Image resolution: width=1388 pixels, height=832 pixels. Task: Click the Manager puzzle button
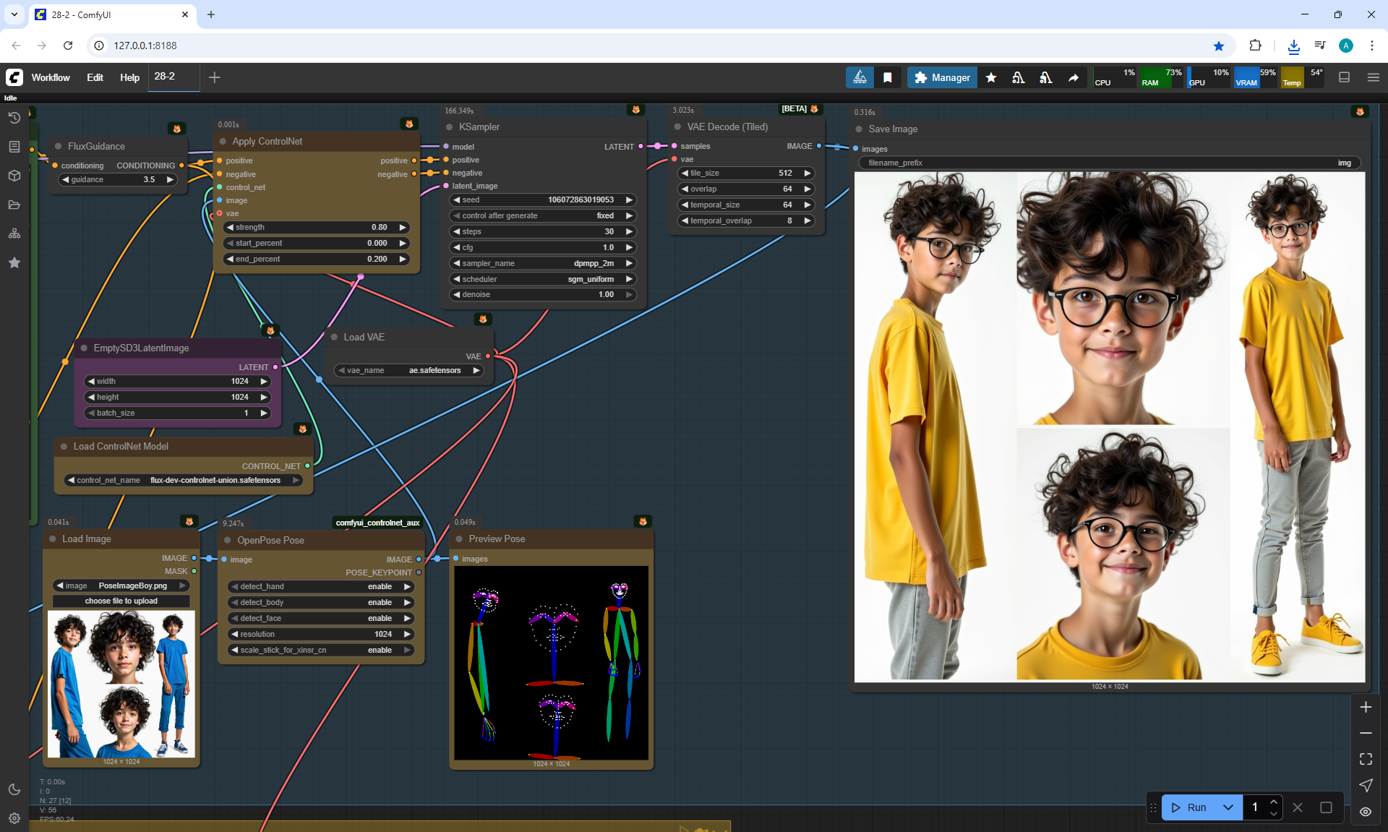click(942, 77)
